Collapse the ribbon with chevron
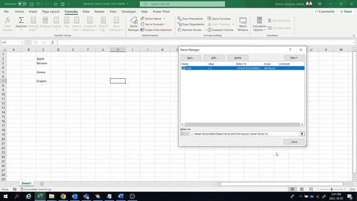This screenshot has width=357, height=201. pos(354,36)
